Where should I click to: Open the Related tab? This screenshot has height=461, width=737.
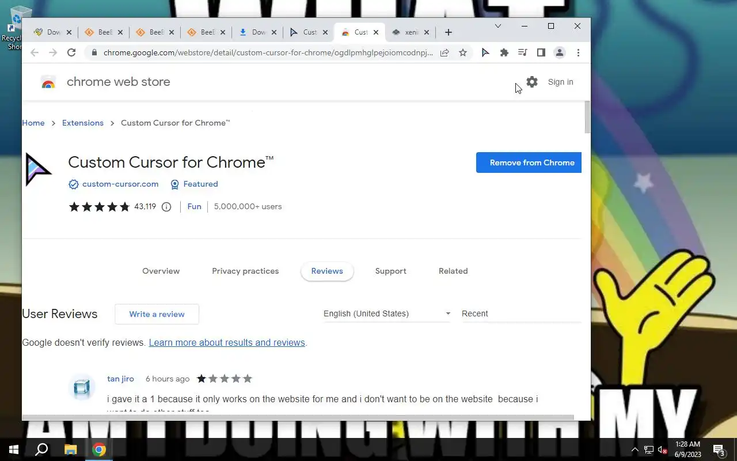(453, 271)
